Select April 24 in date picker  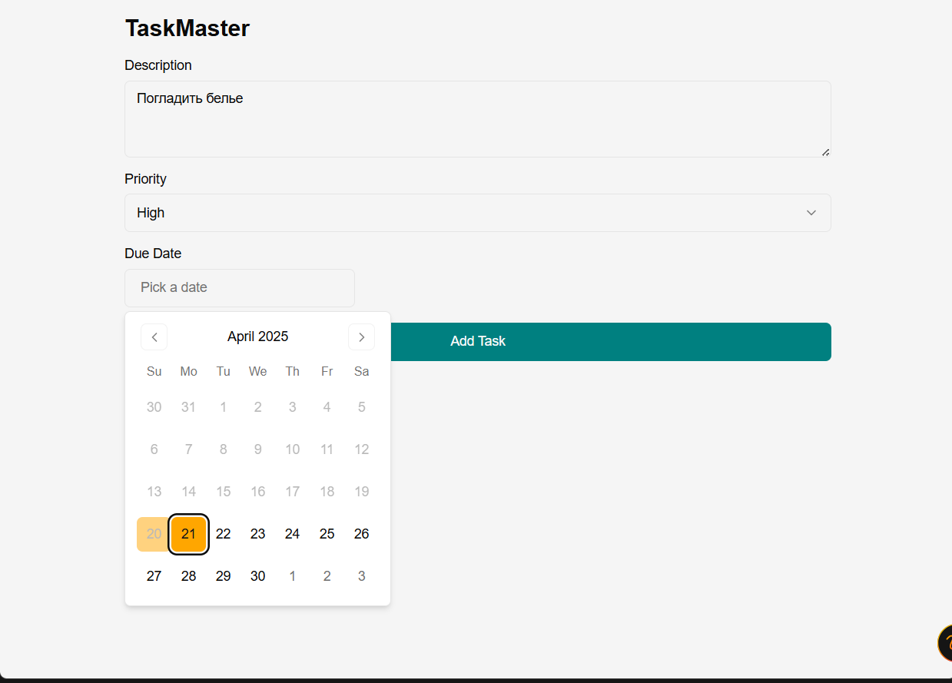tap(292, 534)
